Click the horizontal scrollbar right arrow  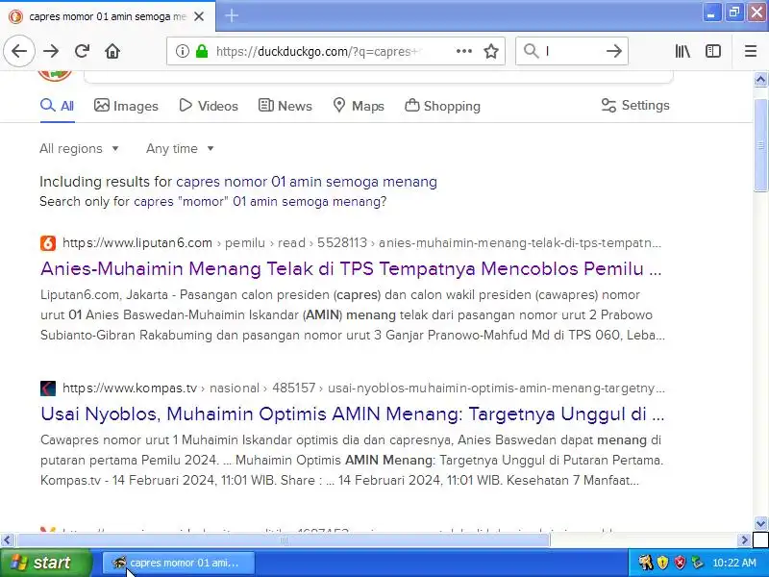click(x=744, y=540)
